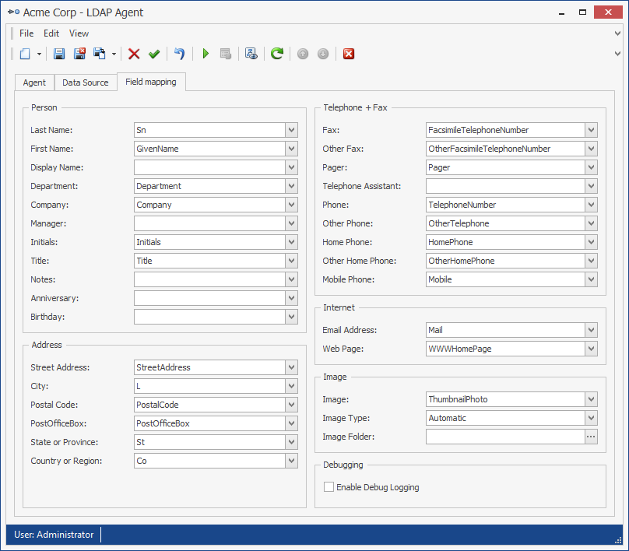Open the Email Address dropdown arrow
This screenshot has height=551, width=629.
coord(592,330)
